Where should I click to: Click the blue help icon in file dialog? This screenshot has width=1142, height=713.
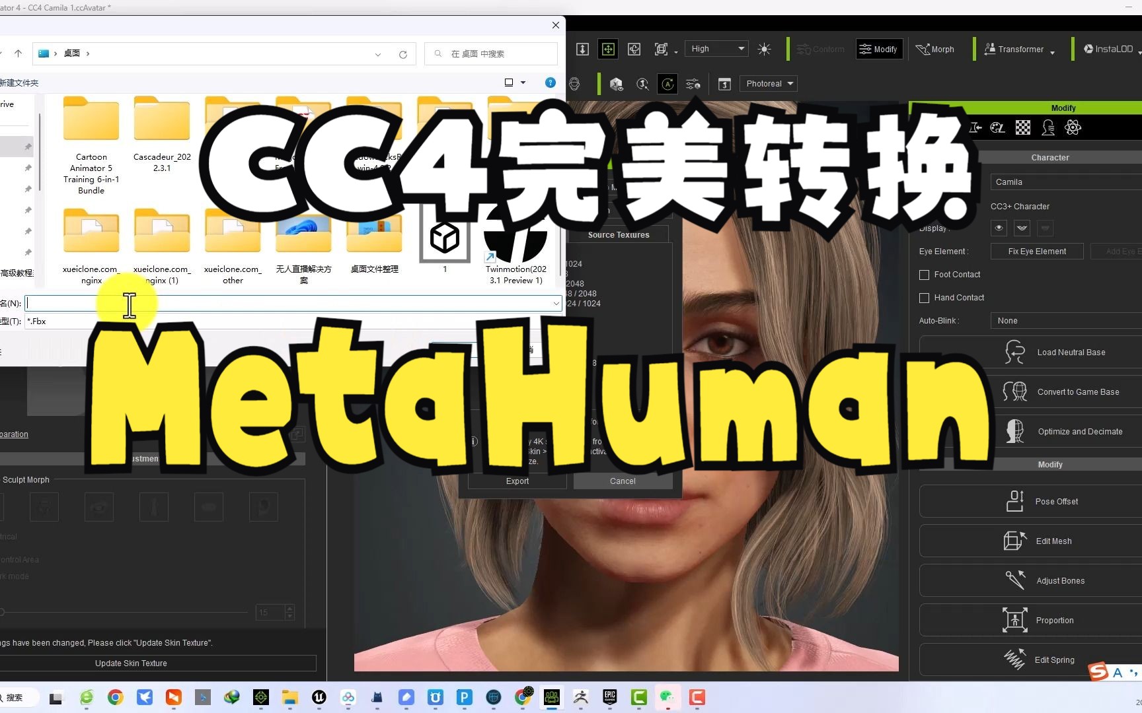pos(550,83)
